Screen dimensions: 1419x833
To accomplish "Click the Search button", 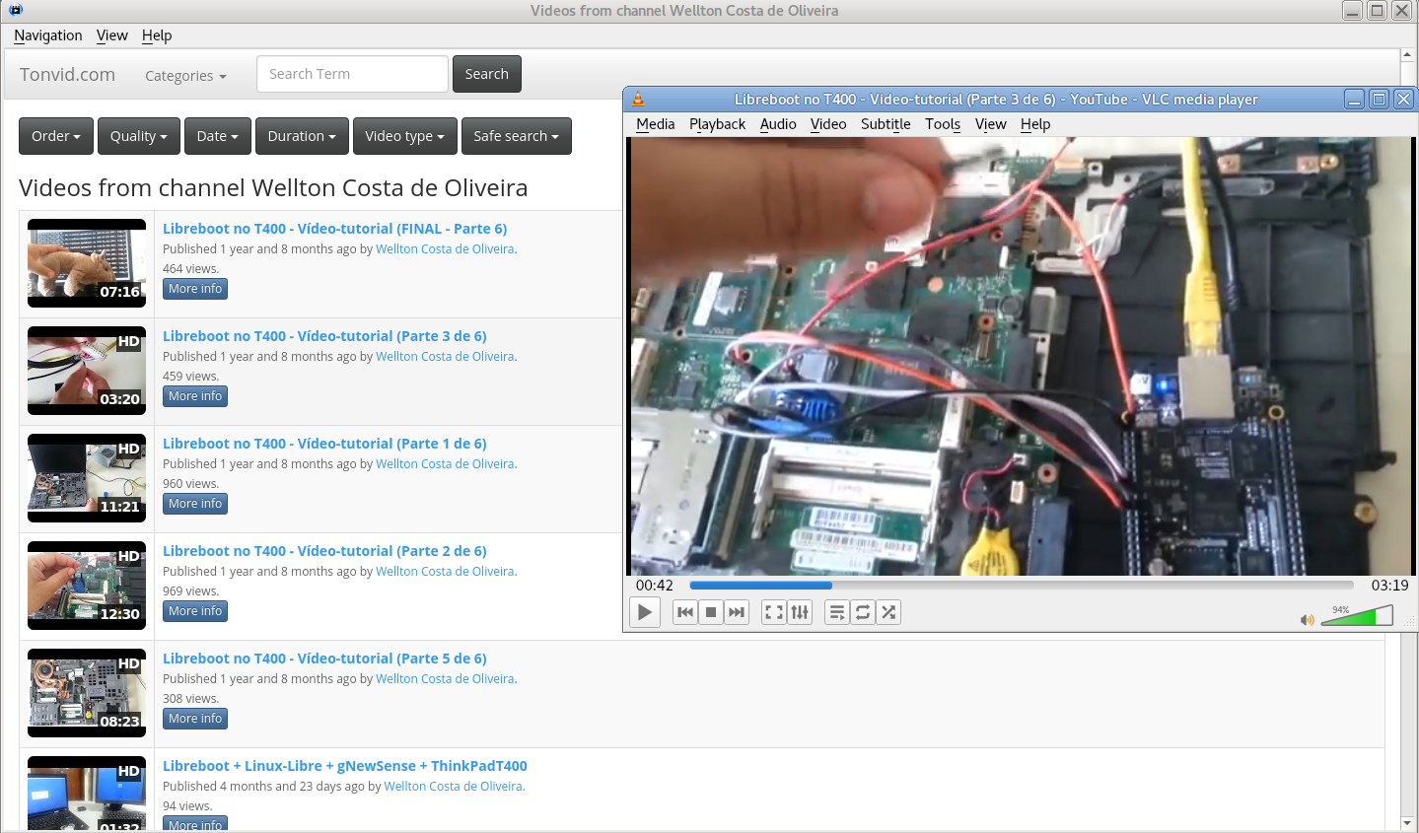I will coord(486,74).
